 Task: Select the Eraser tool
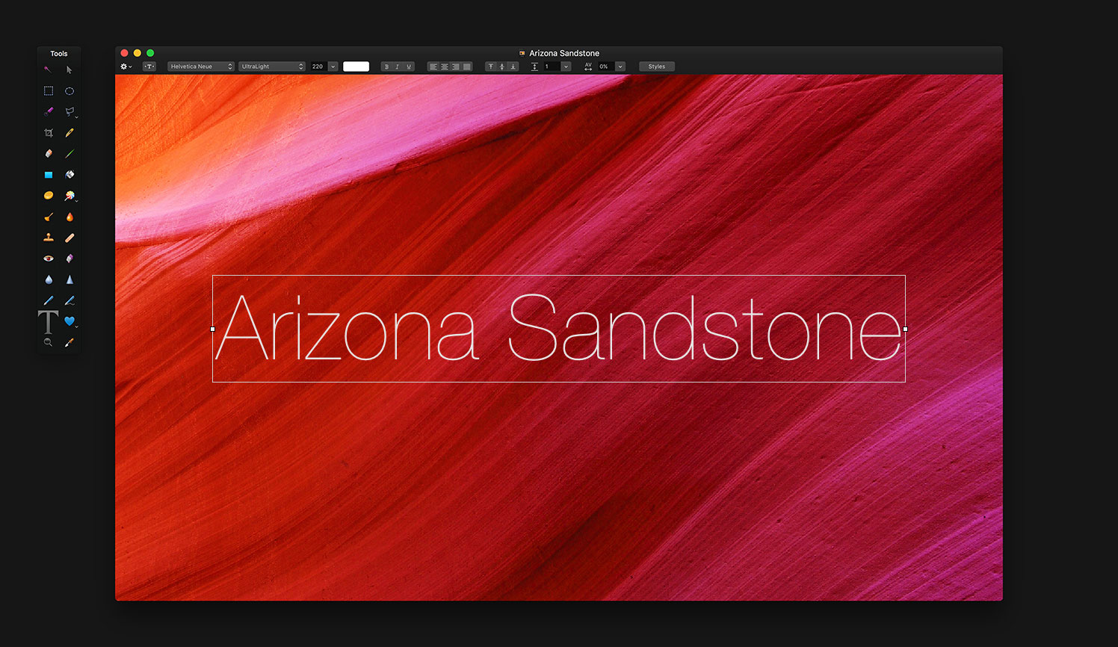[48, 153]
